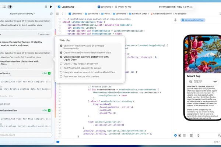
Task: Check Test weather feature with preview
Action: pyautogui.click(x=61, y=76)
